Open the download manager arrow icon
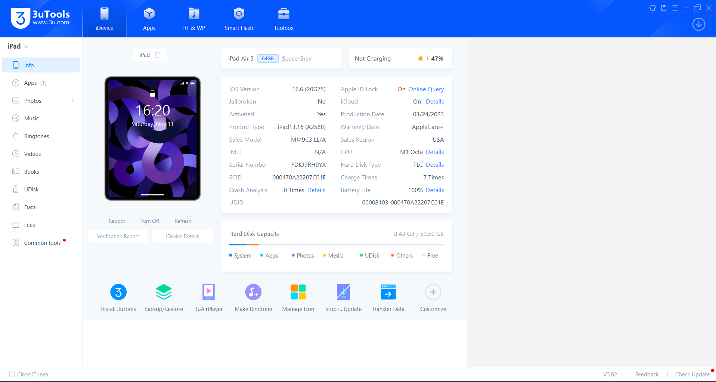The height and width of the screenshot is (382, 716). [699, 25]
